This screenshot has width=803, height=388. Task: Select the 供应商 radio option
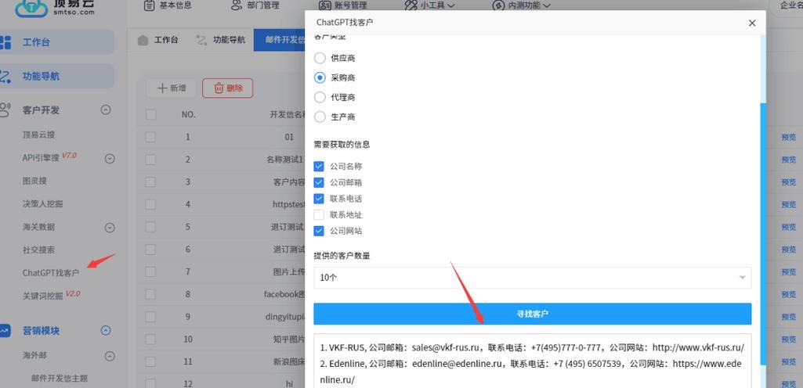(x=335, y=58)
